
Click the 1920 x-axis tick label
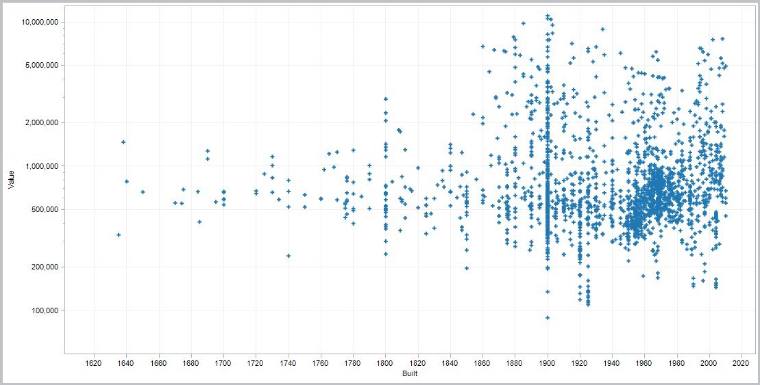[x=580, y=362]
